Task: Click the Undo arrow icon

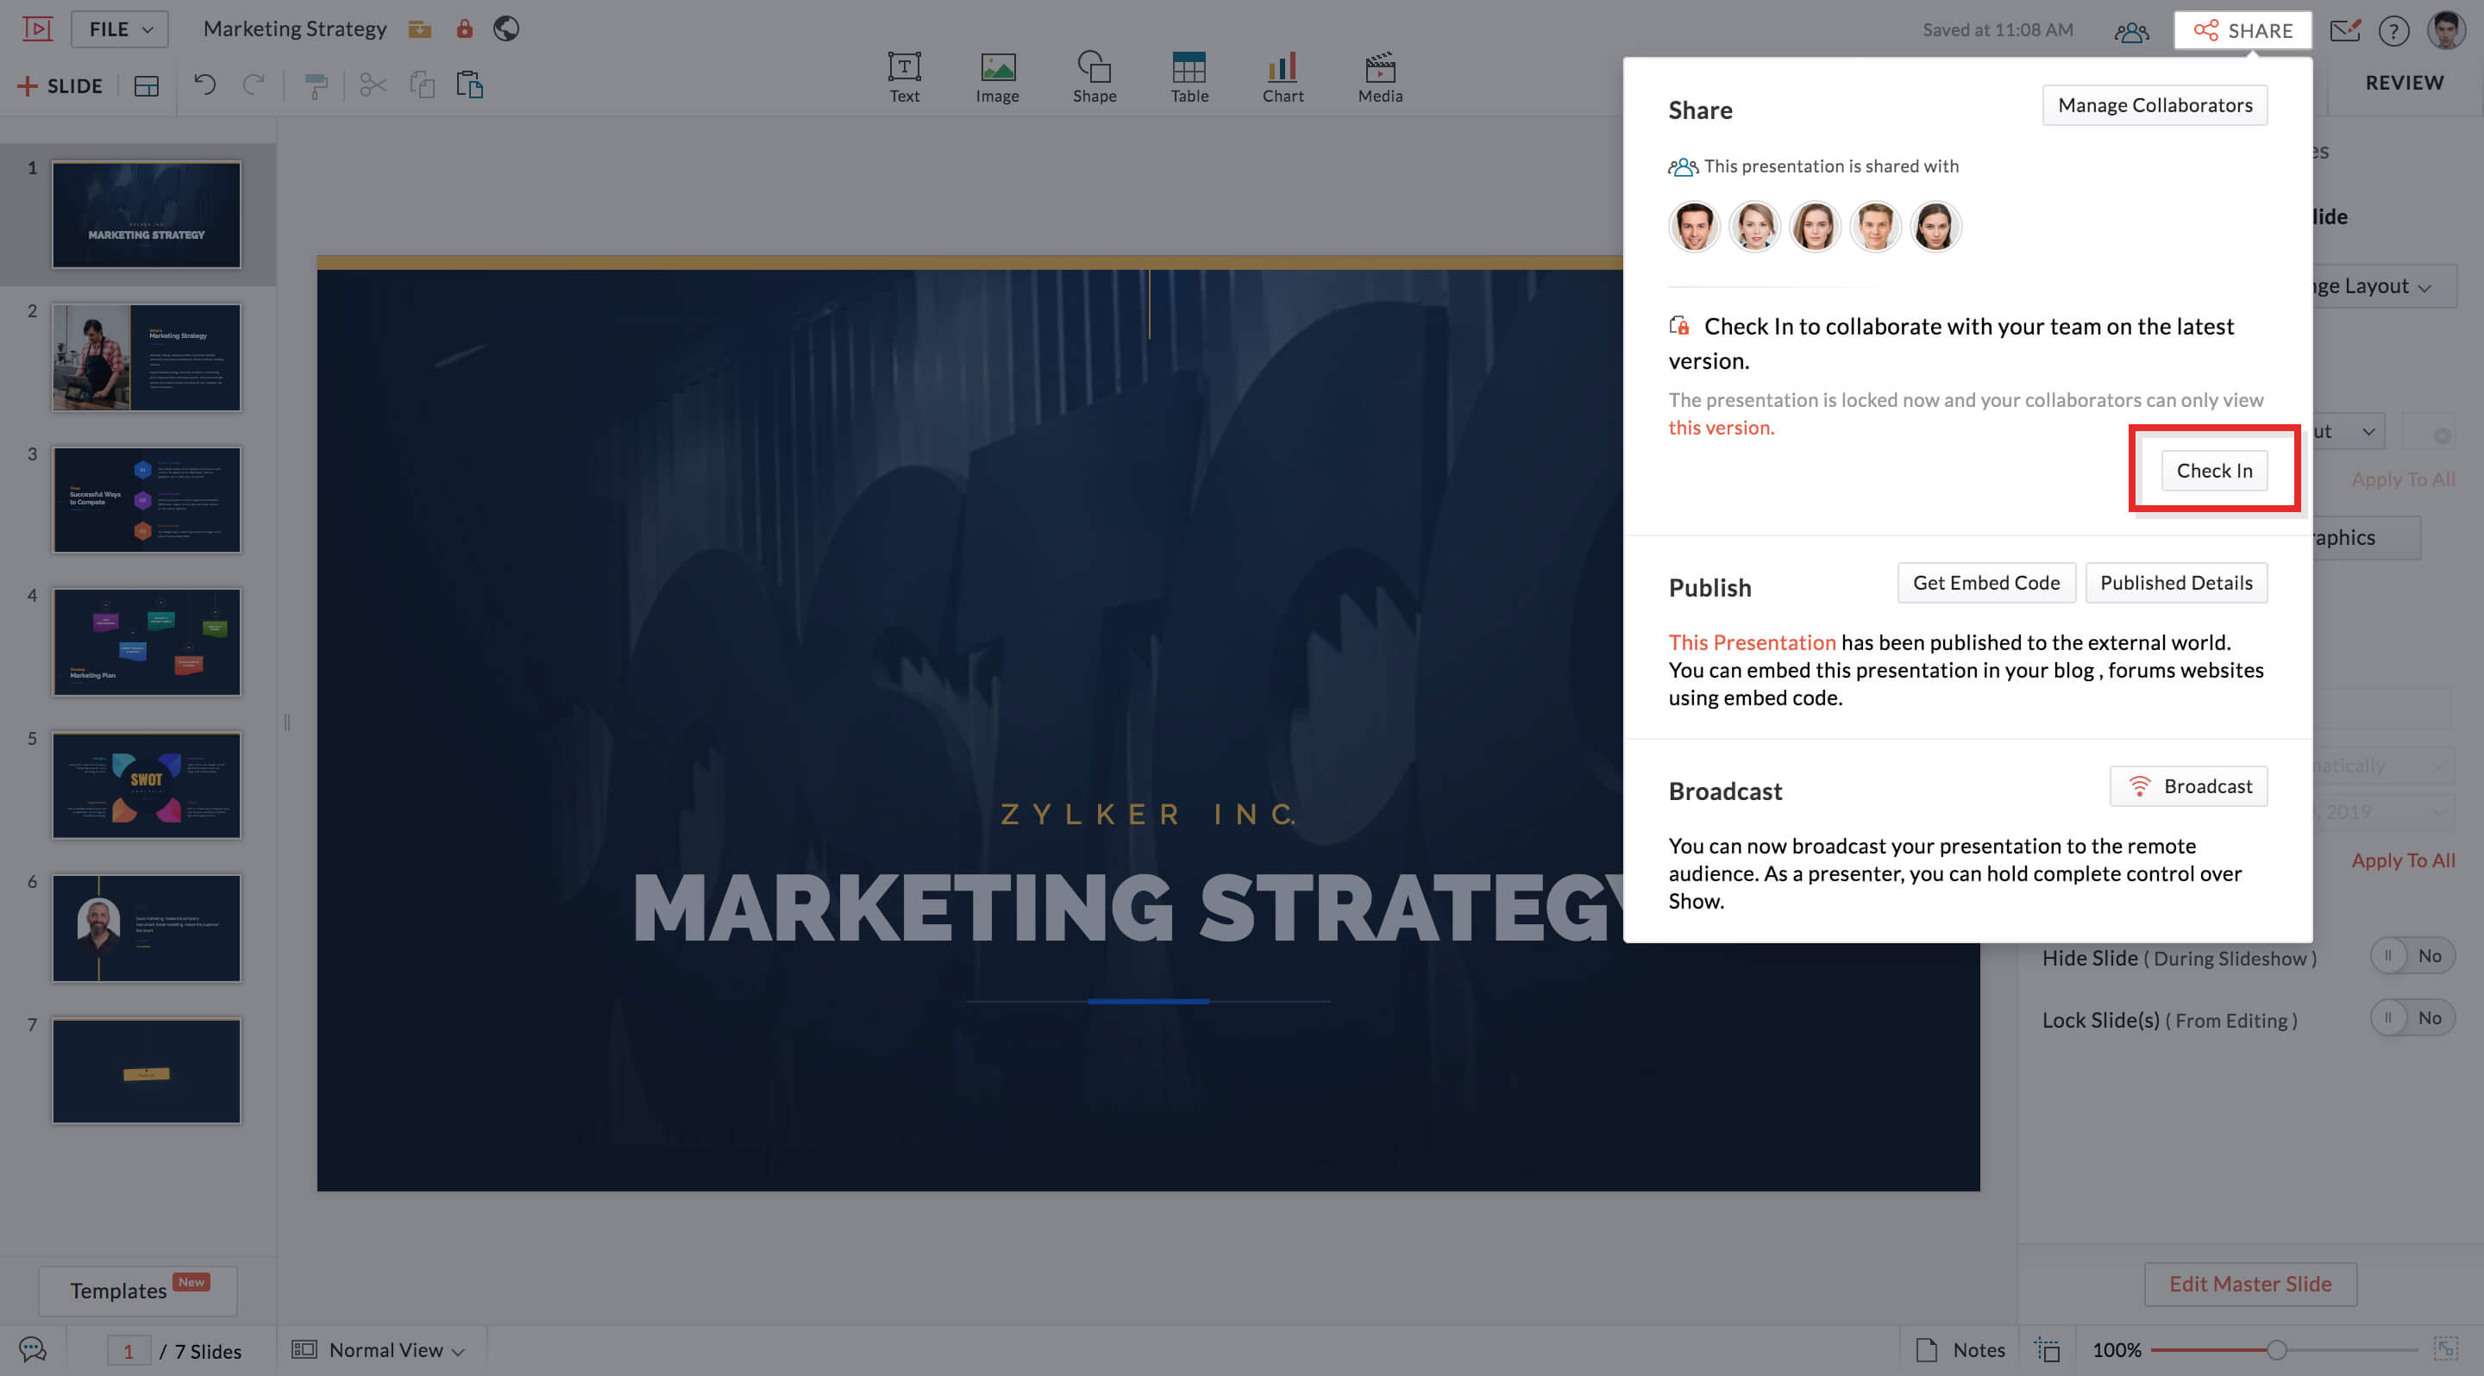Action: pos(204,84)
